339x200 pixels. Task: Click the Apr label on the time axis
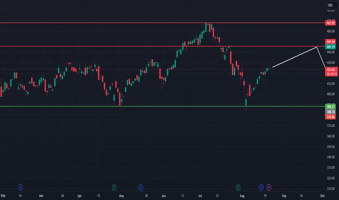79,196
